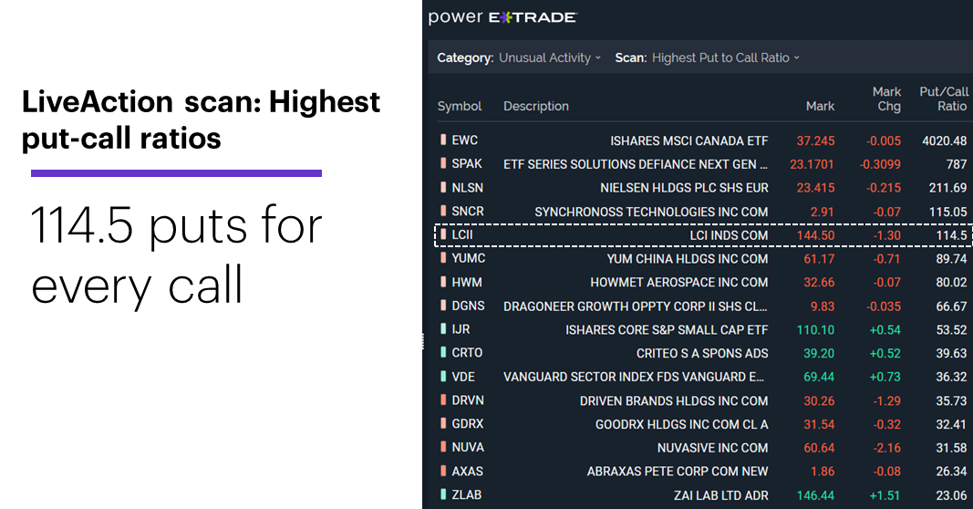The image size is (973, 509).
Task: Click the red indicator bar beside LCII
Action: [x=443, y=234]
